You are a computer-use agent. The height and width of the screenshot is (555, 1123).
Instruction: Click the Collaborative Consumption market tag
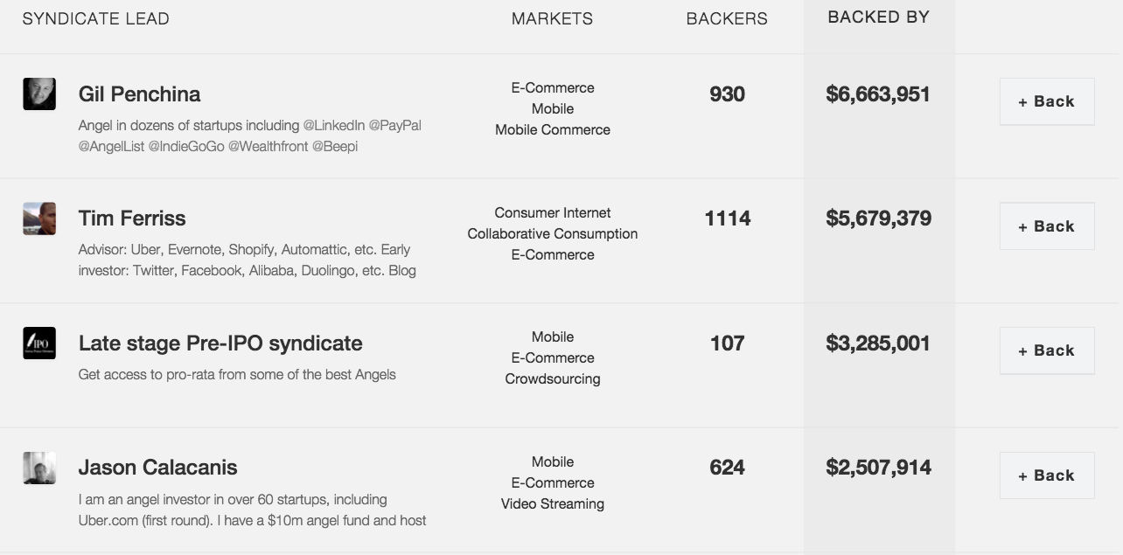(x=552, y=234)
